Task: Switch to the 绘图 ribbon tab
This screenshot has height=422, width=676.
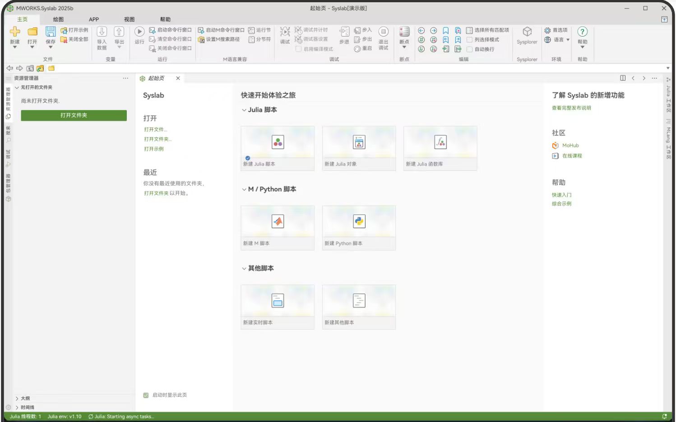Action: coord(58,19)
